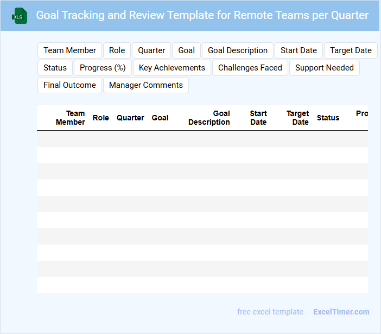Image resolution: width=381 pixels, height=334 pixels.
Task: Click the Support Needed tag
Action: coord(325,68)
